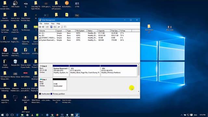The image size is (208, 117).
Task: Sort by the Free Space column header
Action: [x=115, y=31]
